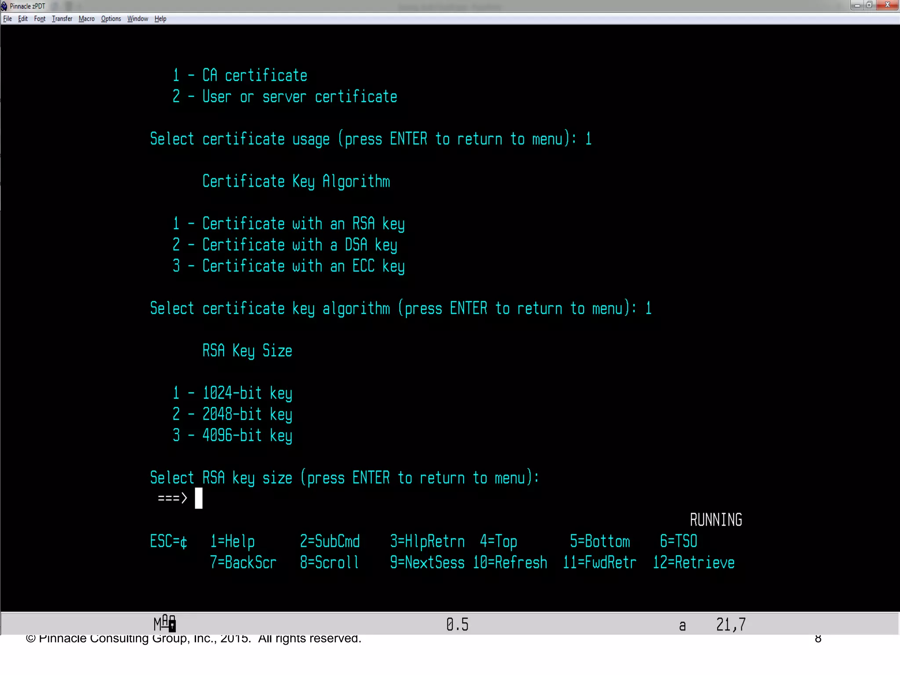The height and width of the screenshot is (675, 900).
Task: Open the Window menu
Action: point(138,18)
